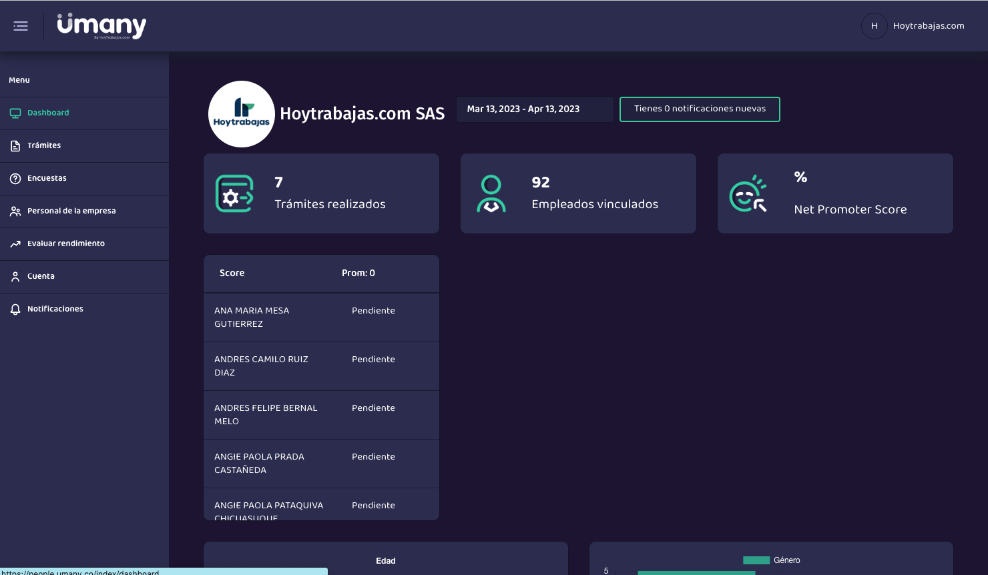Select ANGIE PAOLA PRADA CASTAÑEDA row

pos(321,464)
